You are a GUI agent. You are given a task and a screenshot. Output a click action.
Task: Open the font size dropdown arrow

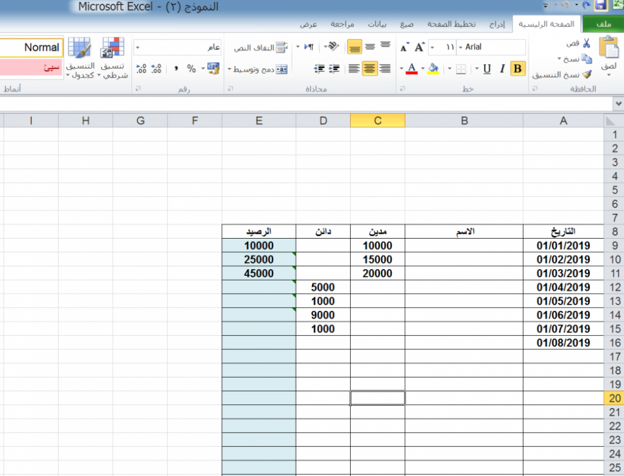432,48
